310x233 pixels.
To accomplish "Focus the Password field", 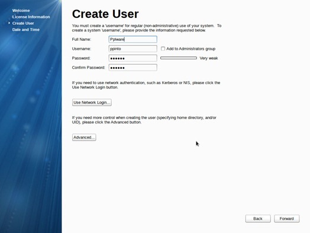I will [133, 58].
